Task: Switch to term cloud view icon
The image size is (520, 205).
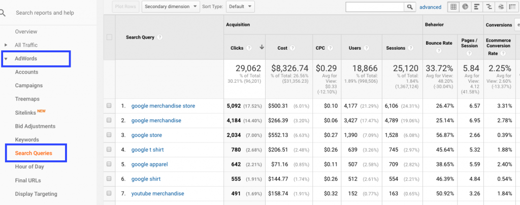Action: (500, 7)
